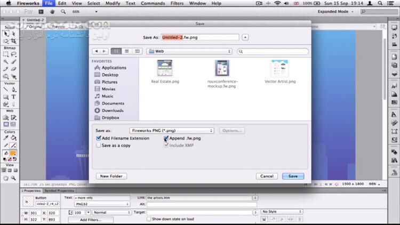Open the Fireworks PNG format dropdown
The height and width of the screenshot is (225, 400).
pos(171,130)
